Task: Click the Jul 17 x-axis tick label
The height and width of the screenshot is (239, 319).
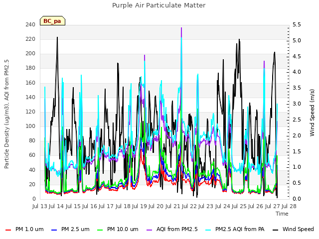Action: click(x=106, y=206)
